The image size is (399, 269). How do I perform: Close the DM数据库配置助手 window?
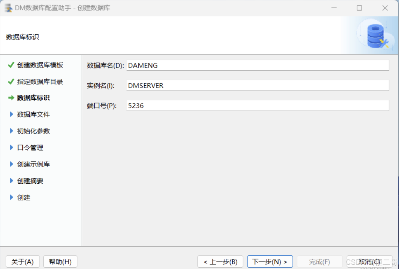[x=385, y=8]
